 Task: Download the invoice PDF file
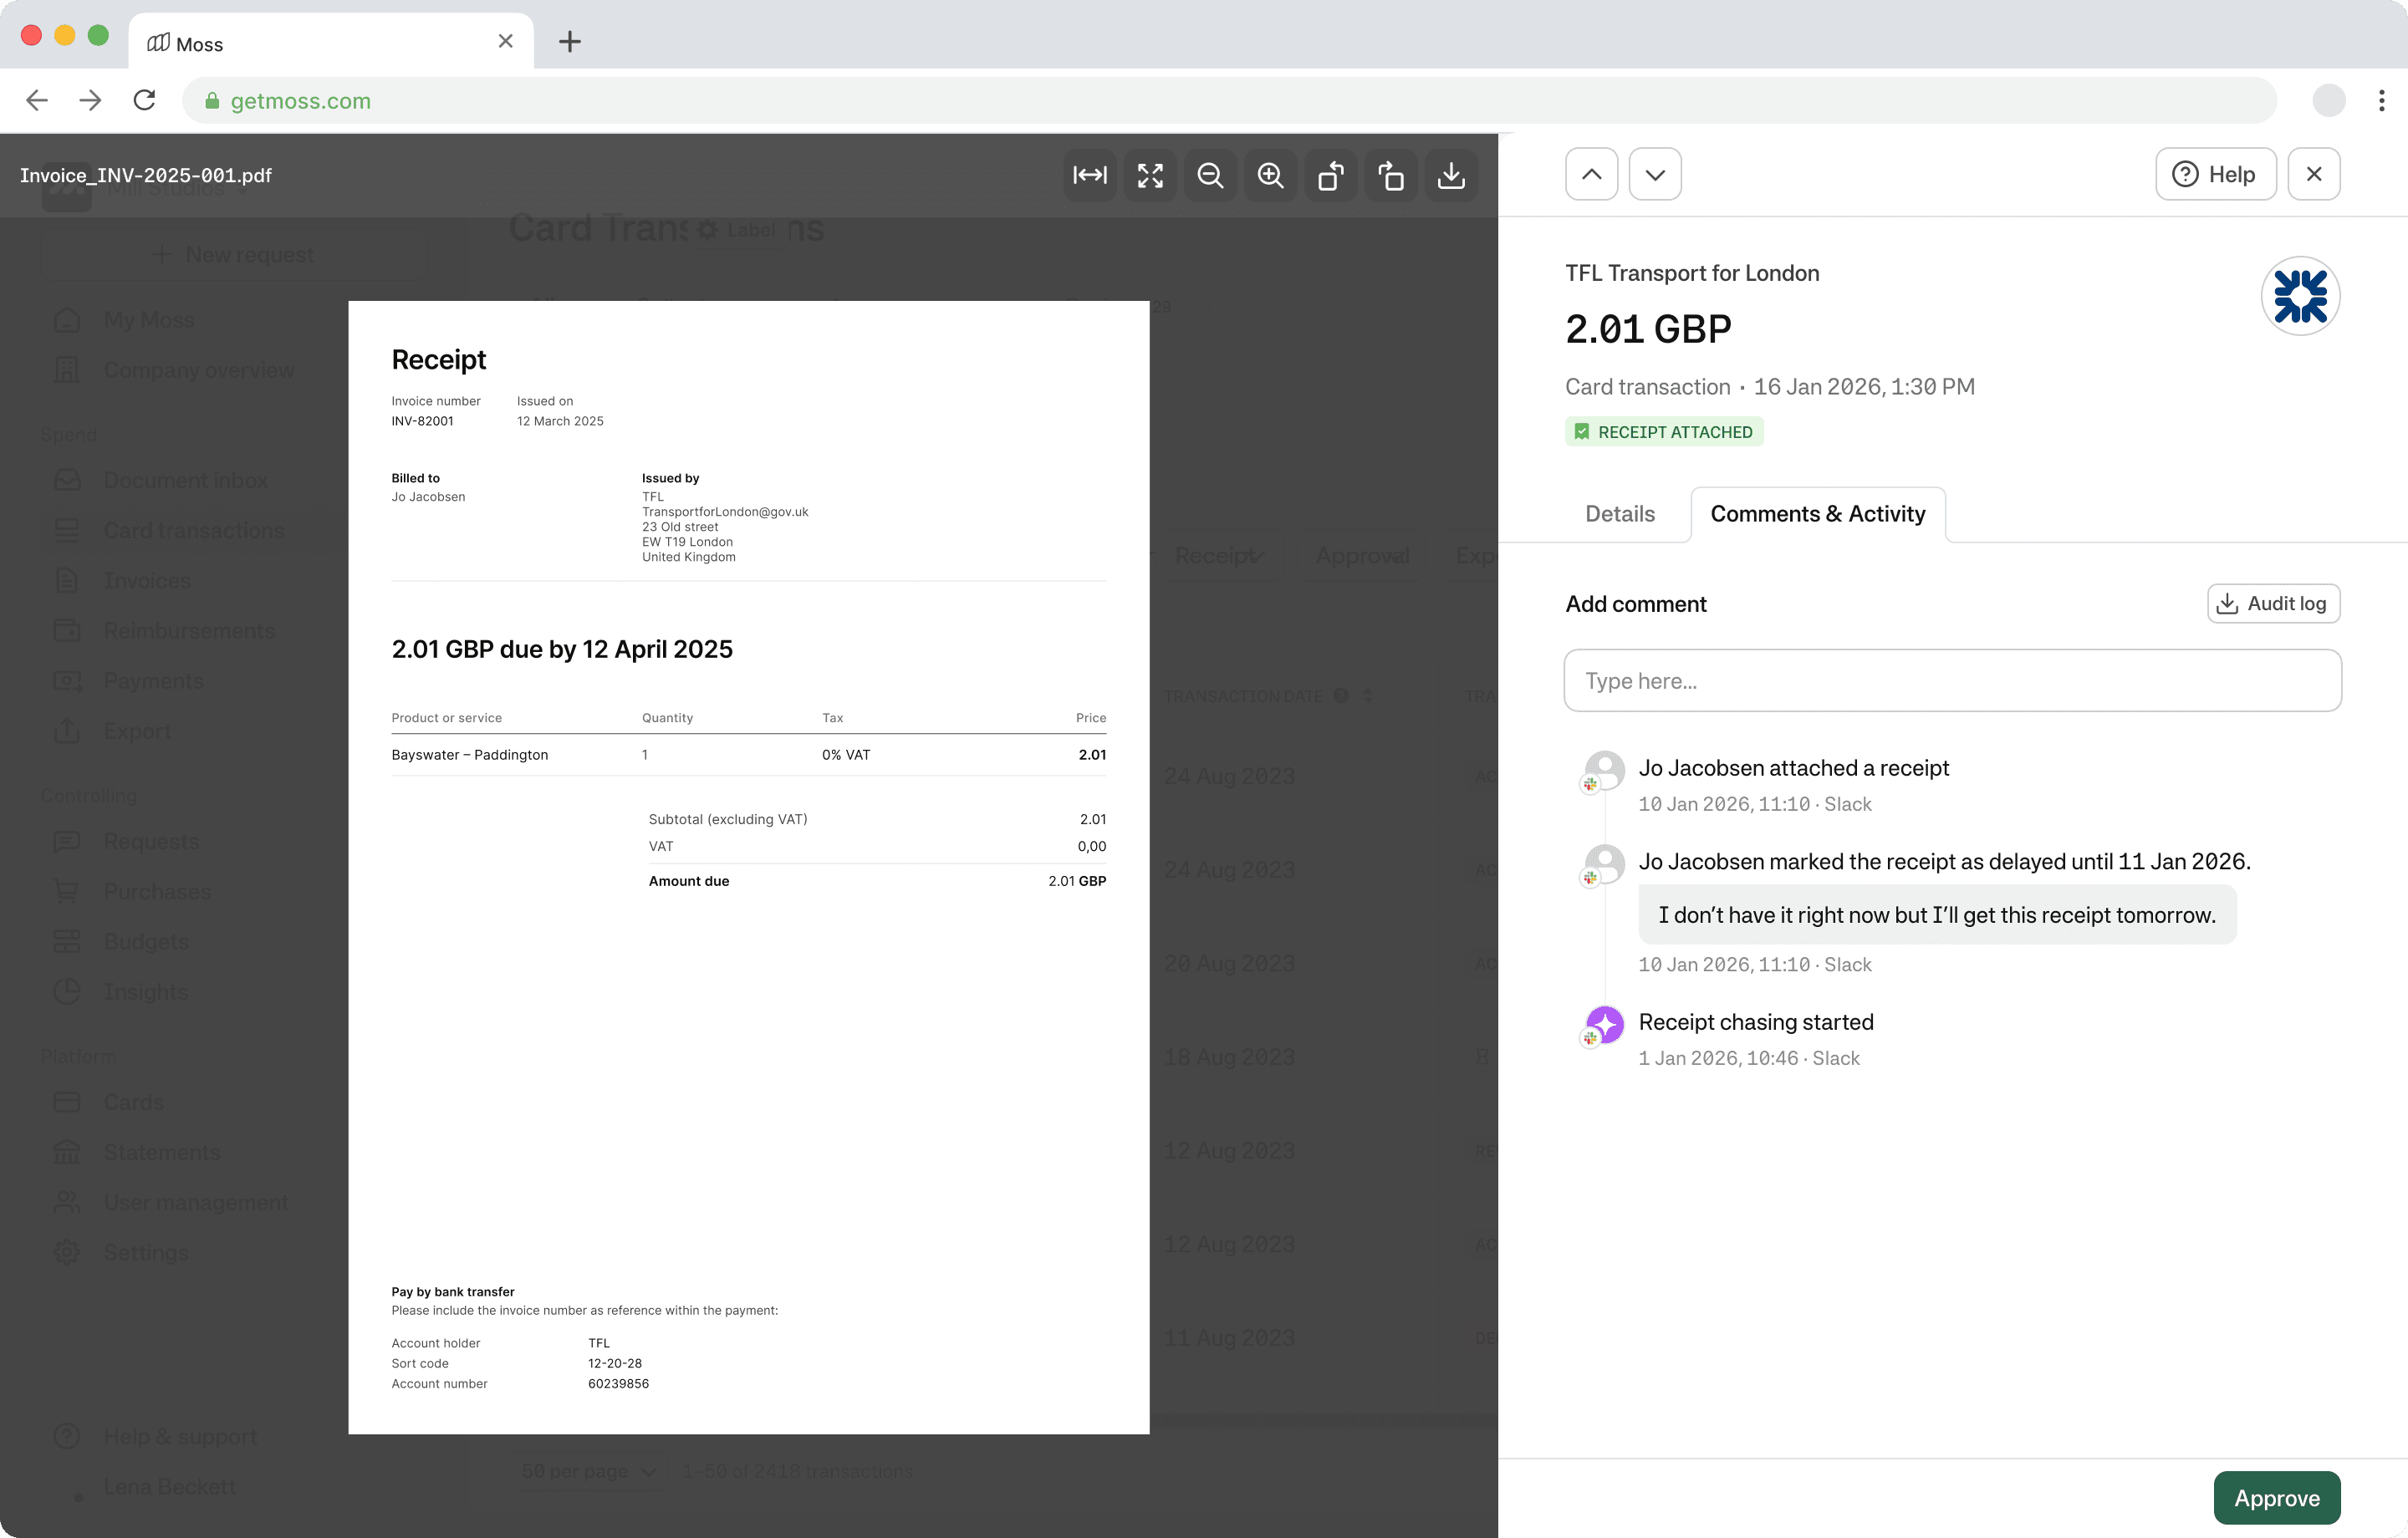pos(1451,175)
